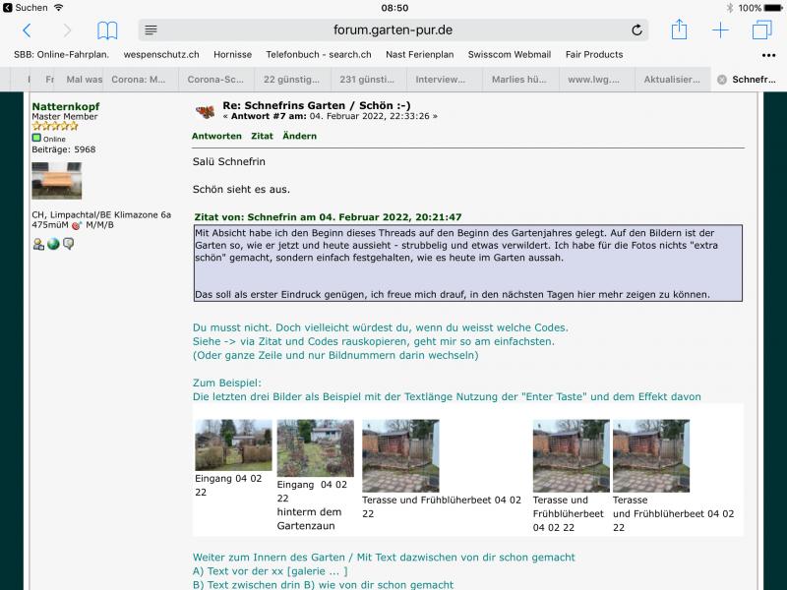Click the Zitat button in post

pyautogui.click(x=262, y=136)
